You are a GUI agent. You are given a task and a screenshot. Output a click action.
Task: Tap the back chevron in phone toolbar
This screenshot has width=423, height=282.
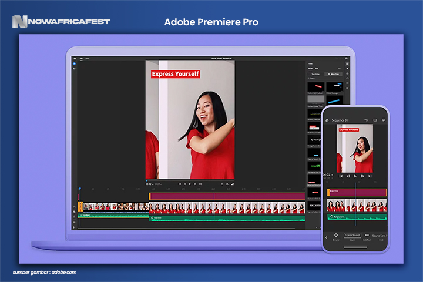(x=327, y=237)
